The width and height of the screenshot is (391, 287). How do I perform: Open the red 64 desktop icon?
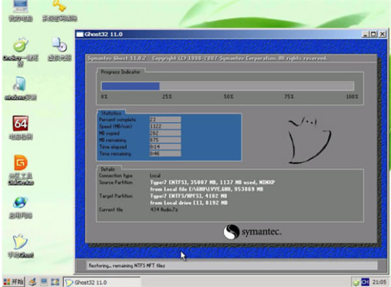21,125
